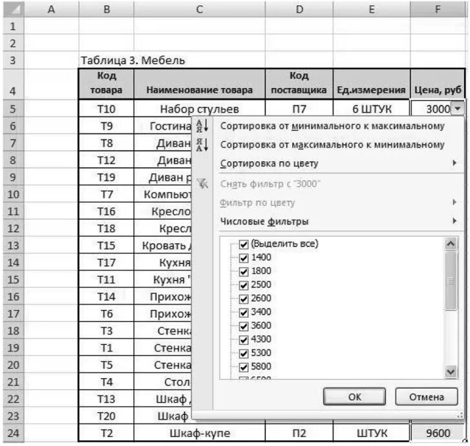470x446 pixels.
Task: Click the Код товара header cell
Action: point(107,84)
